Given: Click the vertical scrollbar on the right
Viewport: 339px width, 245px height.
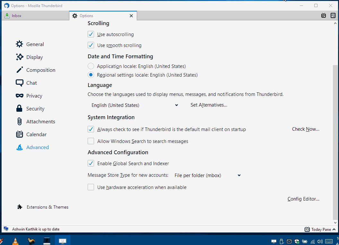Looking at the screenshot, I should (x=335, y=142).
